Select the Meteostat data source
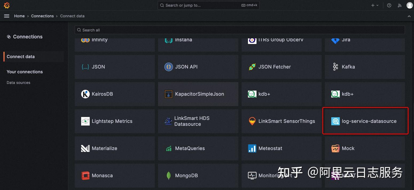Image resolution: width=414 pixels, height=190 pixels. tap(270, 148)
